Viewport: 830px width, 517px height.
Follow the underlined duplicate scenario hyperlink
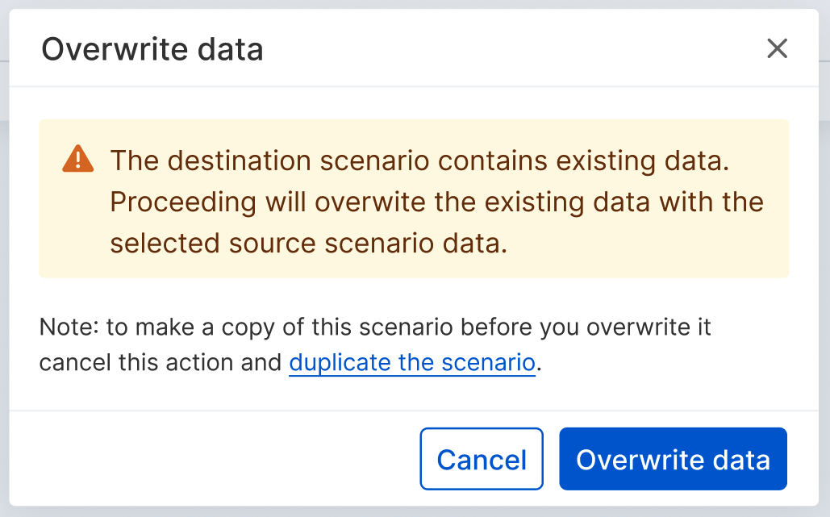pos(412,363)
